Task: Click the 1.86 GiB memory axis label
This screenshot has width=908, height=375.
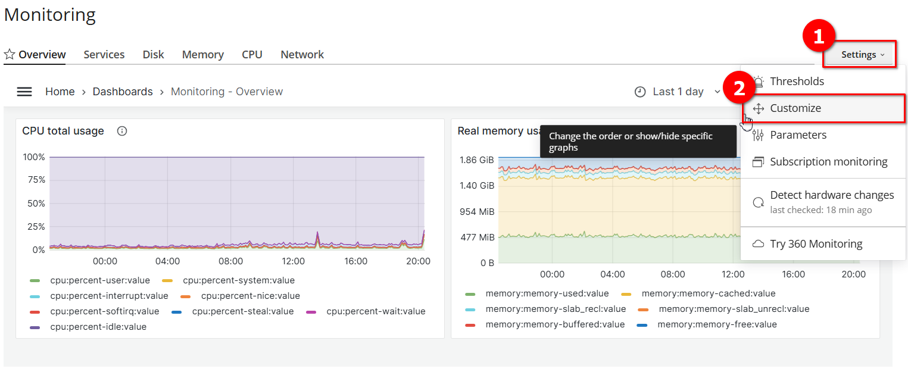Action: [476, 160]
